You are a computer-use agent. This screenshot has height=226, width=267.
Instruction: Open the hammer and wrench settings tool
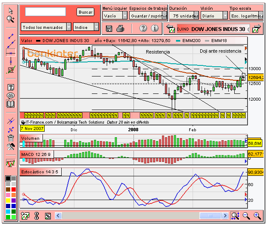[x=11, y=147]
